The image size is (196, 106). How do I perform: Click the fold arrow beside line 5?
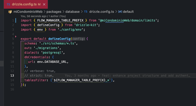(x=16, y=37)
